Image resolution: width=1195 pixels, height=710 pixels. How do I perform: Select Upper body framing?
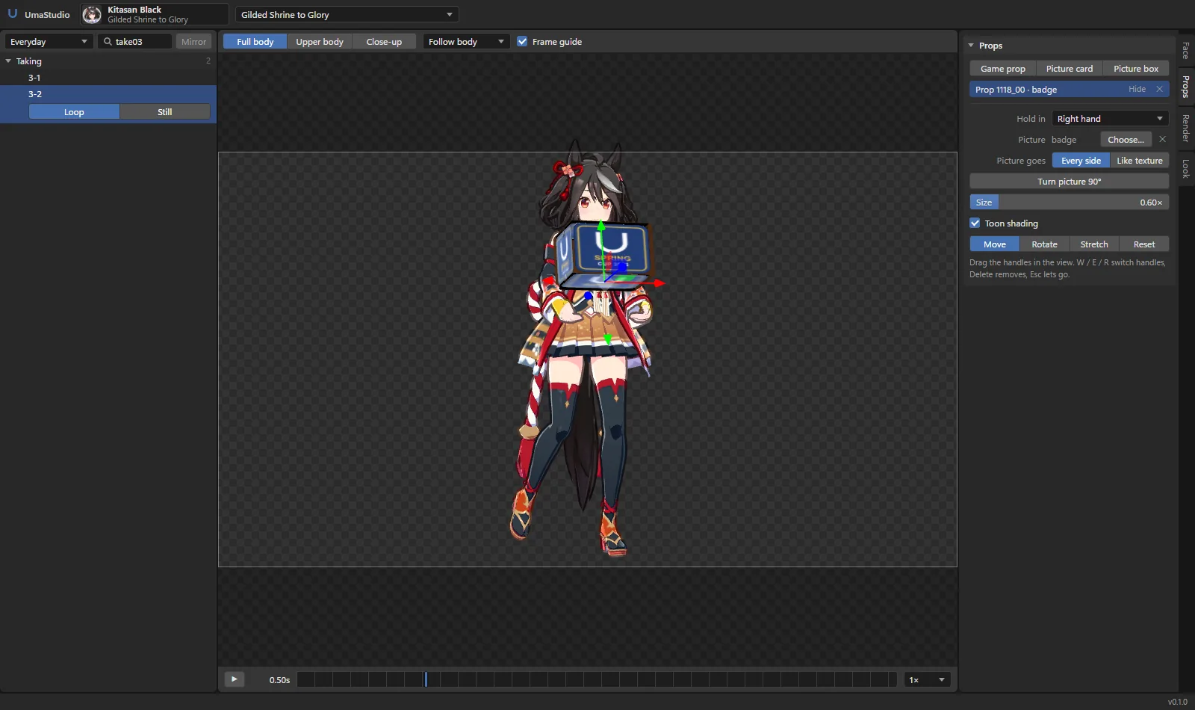320,42
